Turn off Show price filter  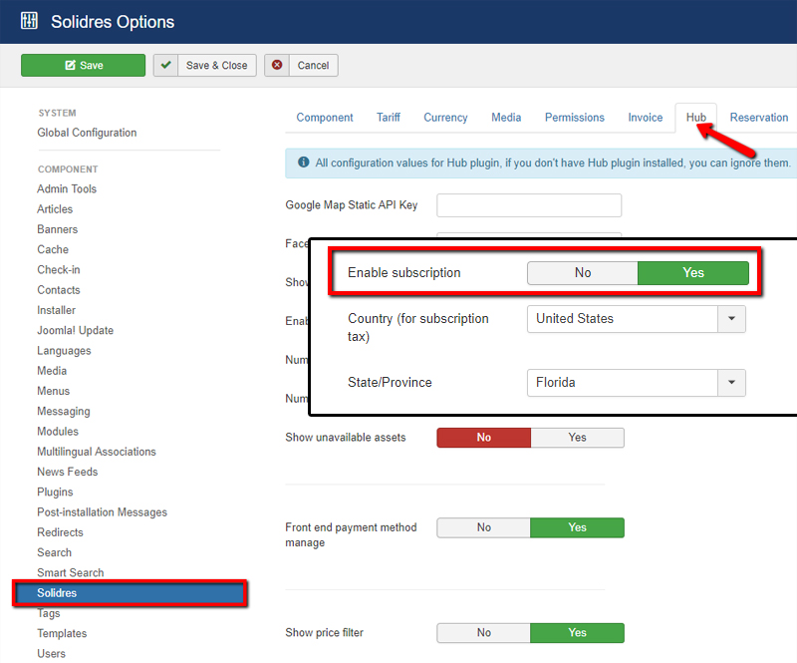point(483,633)
